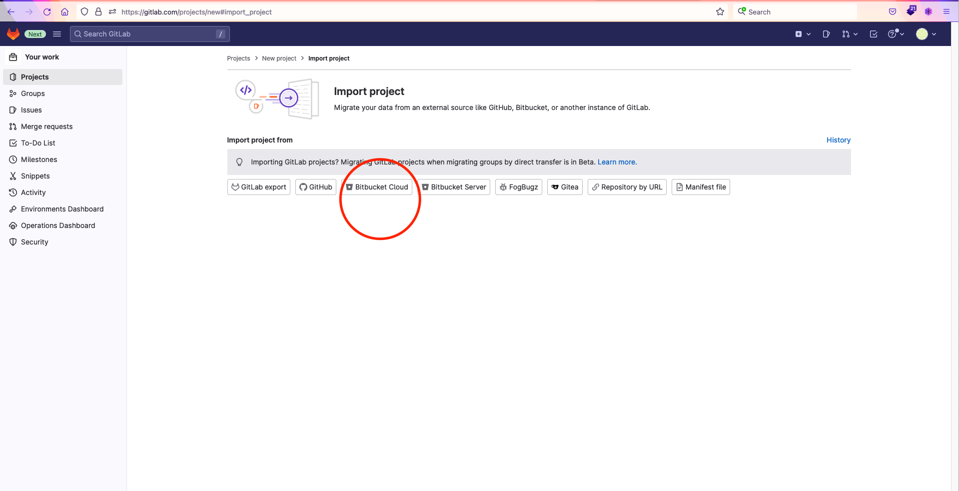This screenshot has width=959, height=491.
Task: Toggle the sidebar hamburger menu
Action: [57, 34]
